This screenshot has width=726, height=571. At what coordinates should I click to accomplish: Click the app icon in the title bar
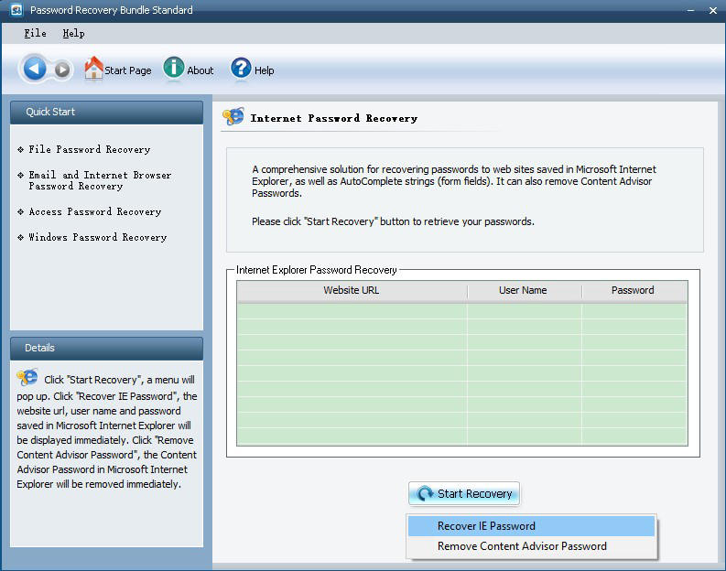click(x=16, y=10)
